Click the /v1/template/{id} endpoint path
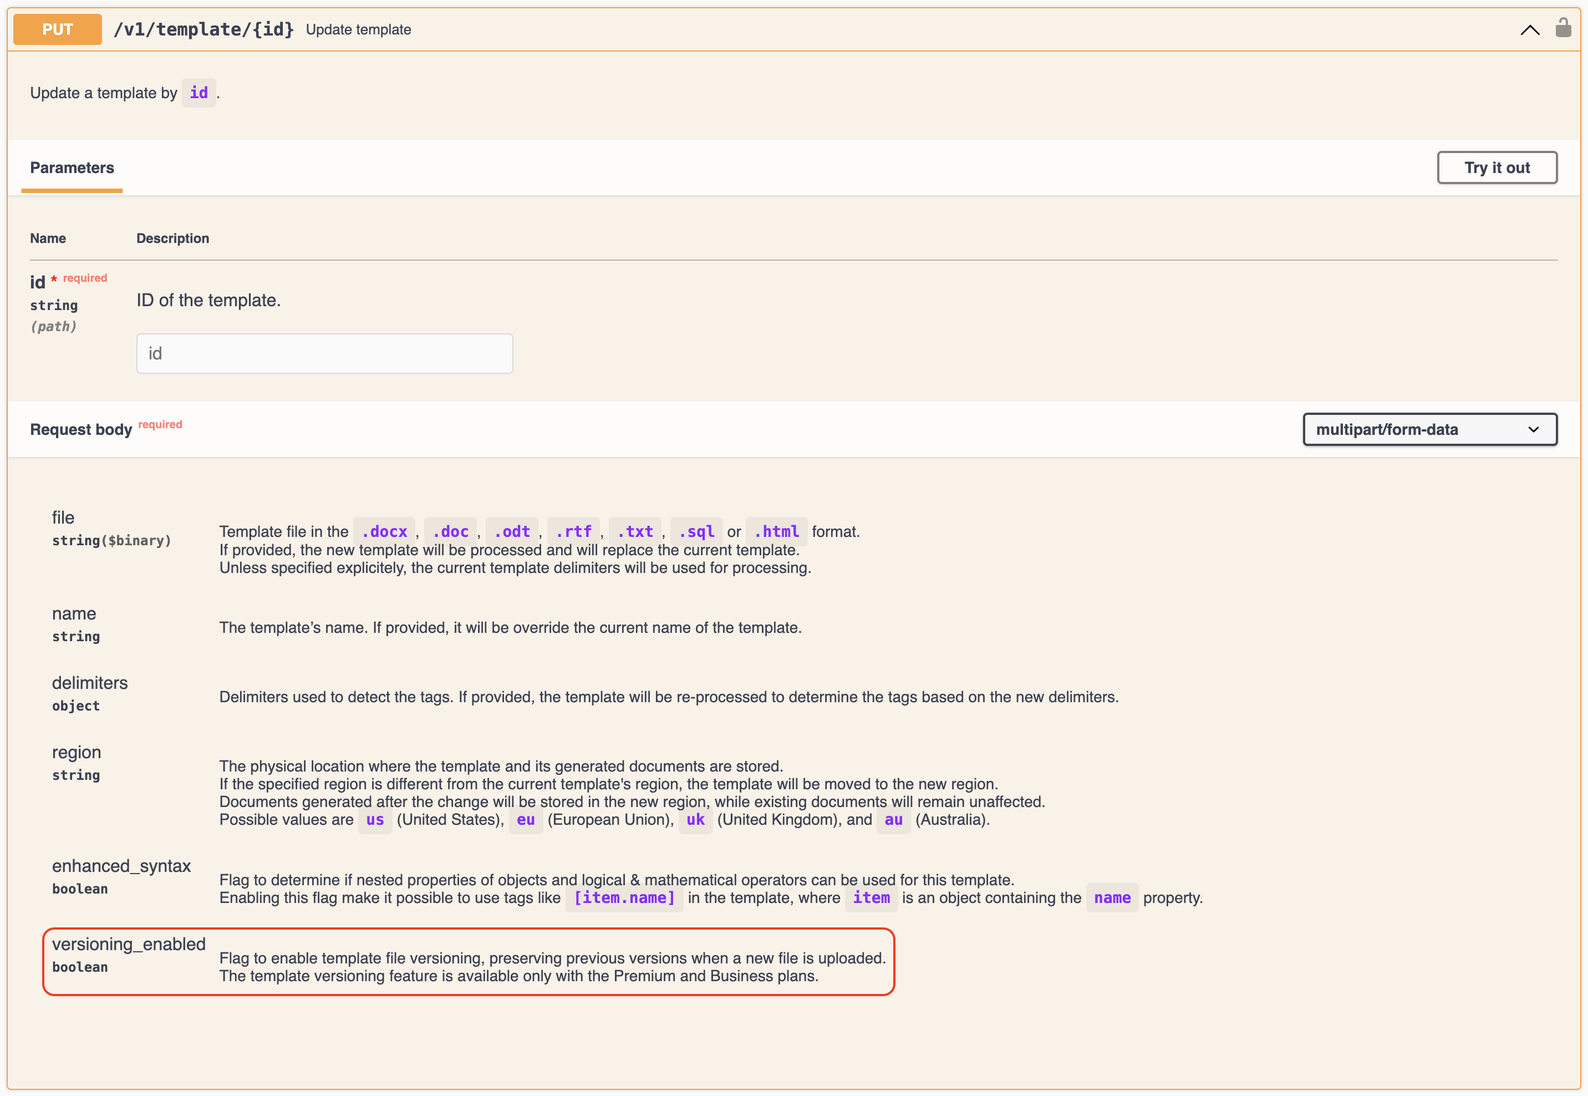Screen dimensions: 1588x1096 tap(204, 29)
